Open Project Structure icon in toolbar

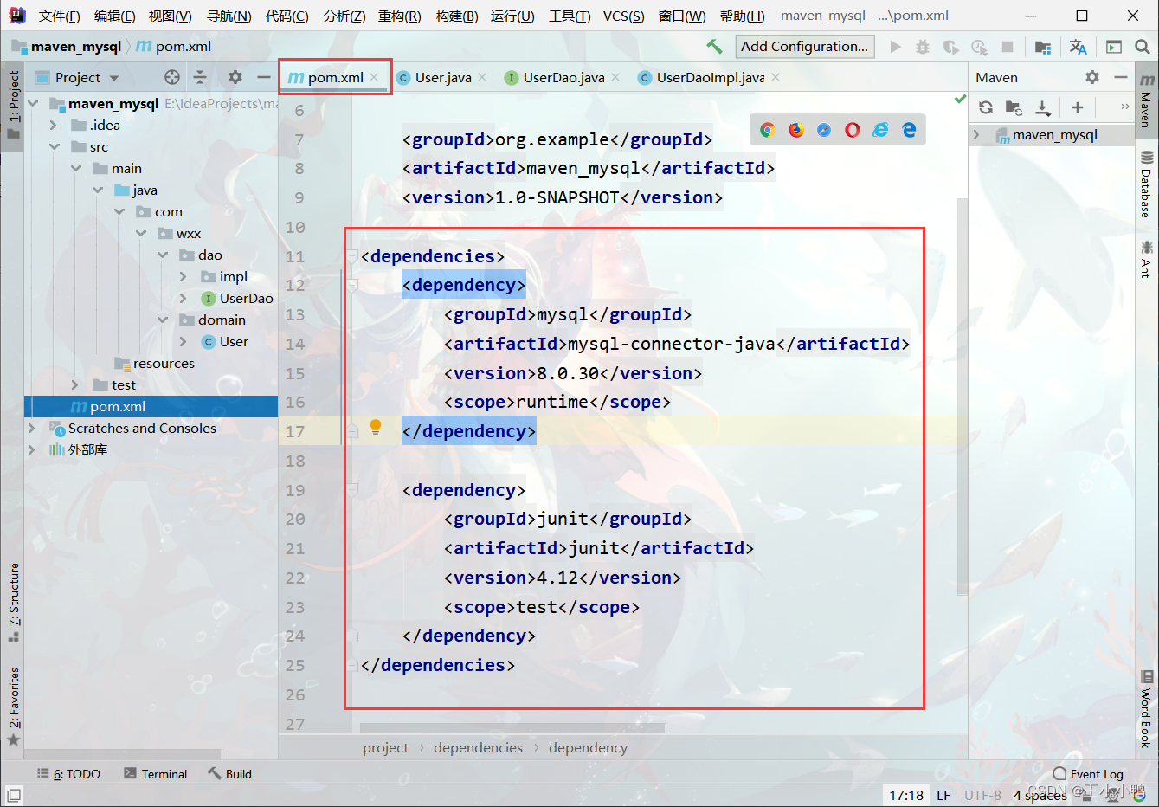point(1043,47)
